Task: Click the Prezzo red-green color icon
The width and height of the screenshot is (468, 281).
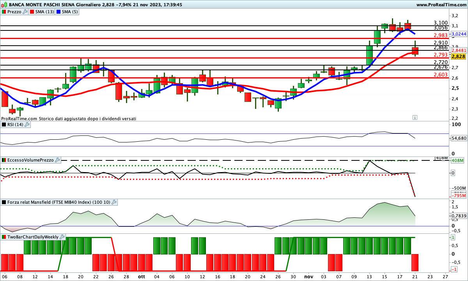Action: (4, 12)
